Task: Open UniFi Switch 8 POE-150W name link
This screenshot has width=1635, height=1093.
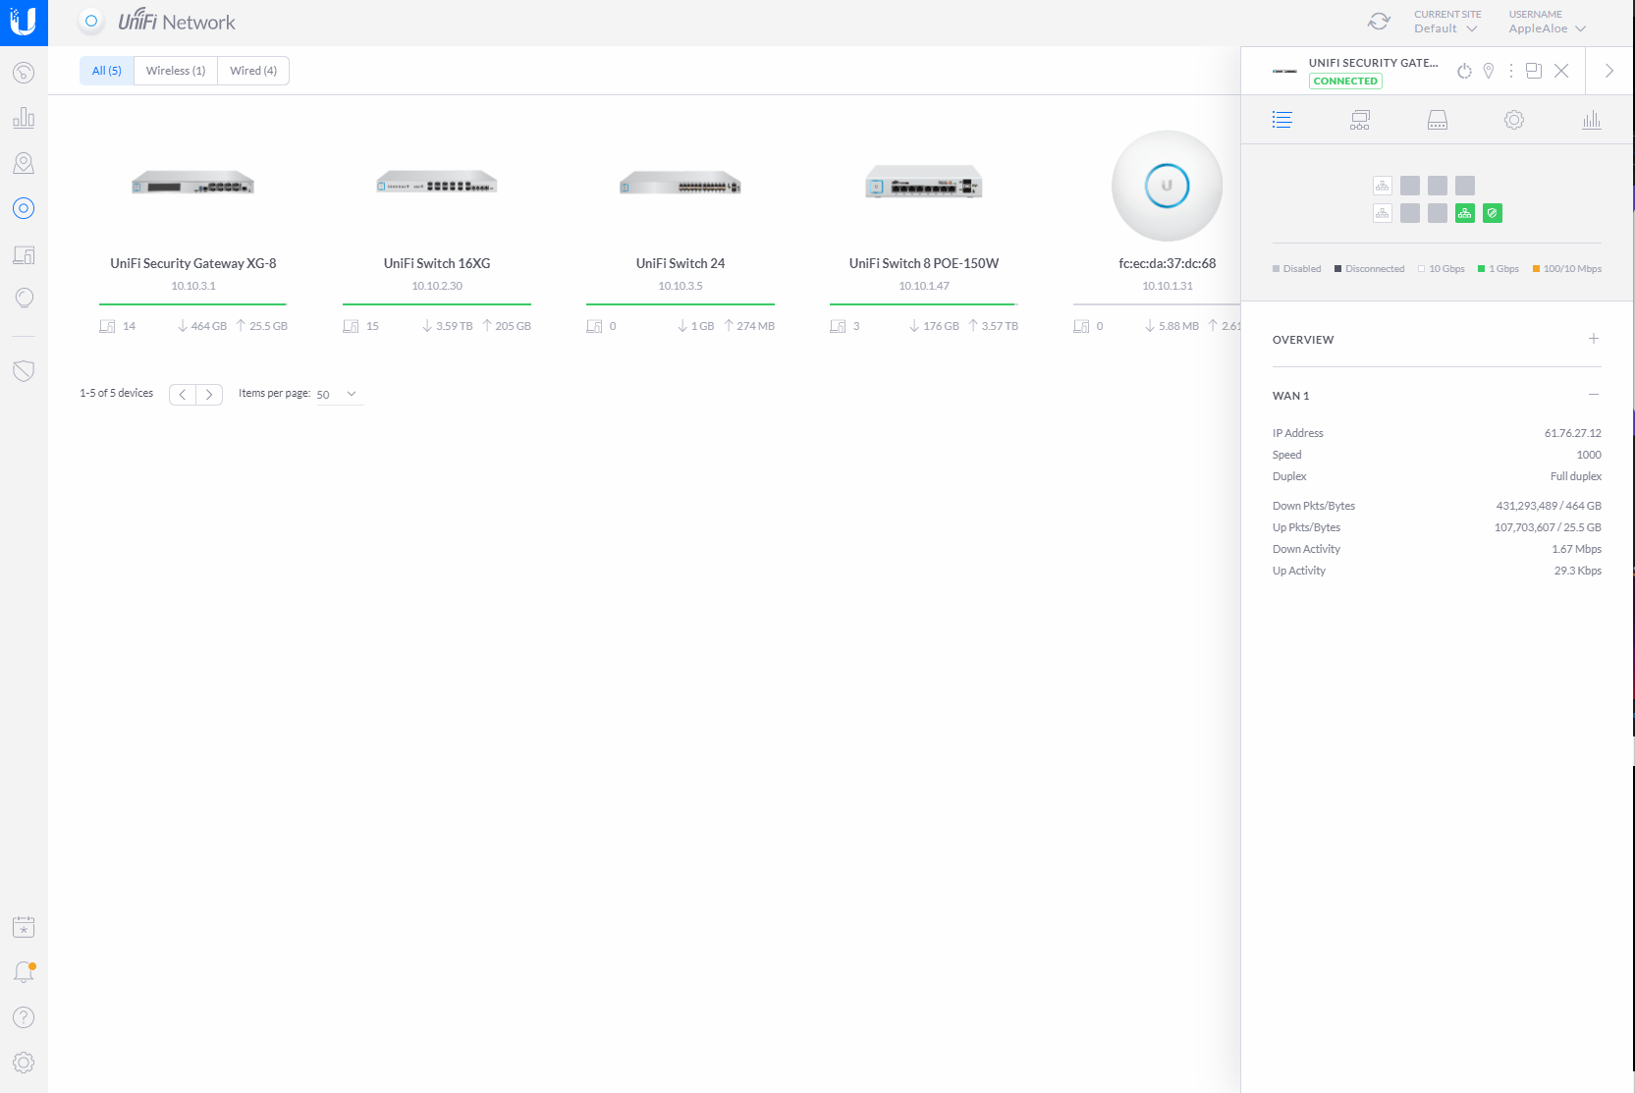Action: click(x=924, y=263)
